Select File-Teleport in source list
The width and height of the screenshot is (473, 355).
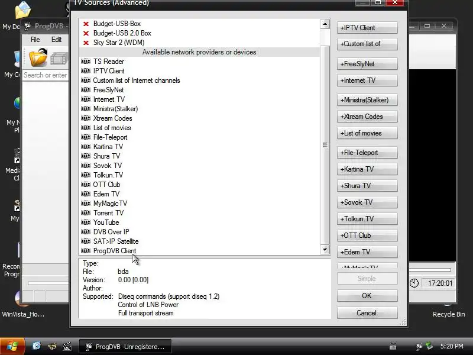pyautogui.click(x=110, y=137)
